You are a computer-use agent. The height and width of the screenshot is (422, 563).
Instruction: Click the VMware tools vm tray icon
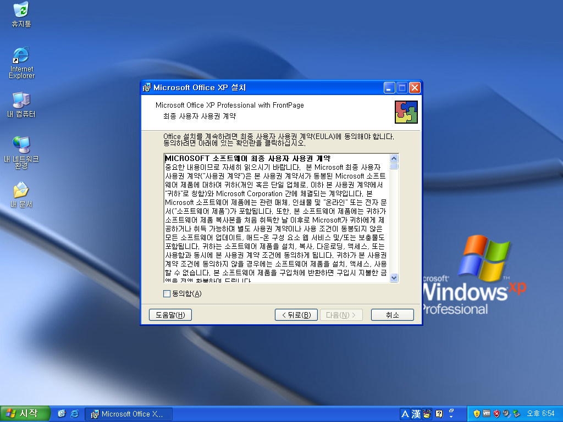click(x=487, y=413)
